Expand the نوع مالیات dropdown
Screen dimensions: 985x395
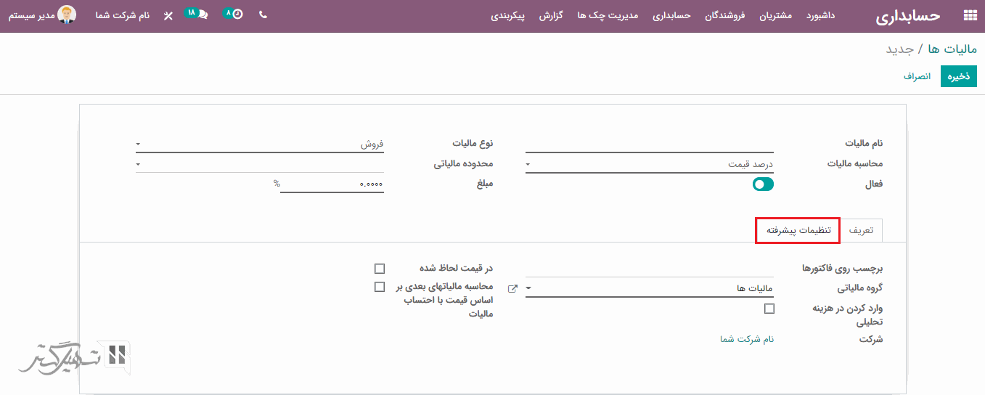pos(259,144)
